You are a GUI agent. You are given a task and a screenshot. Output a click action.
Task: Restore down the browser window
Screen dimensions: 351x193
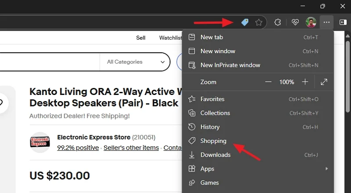point(322,6)
